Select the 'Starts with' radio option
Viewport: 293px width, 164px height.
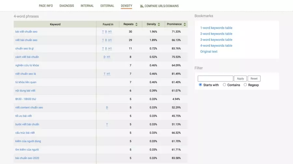coord(200,85)
